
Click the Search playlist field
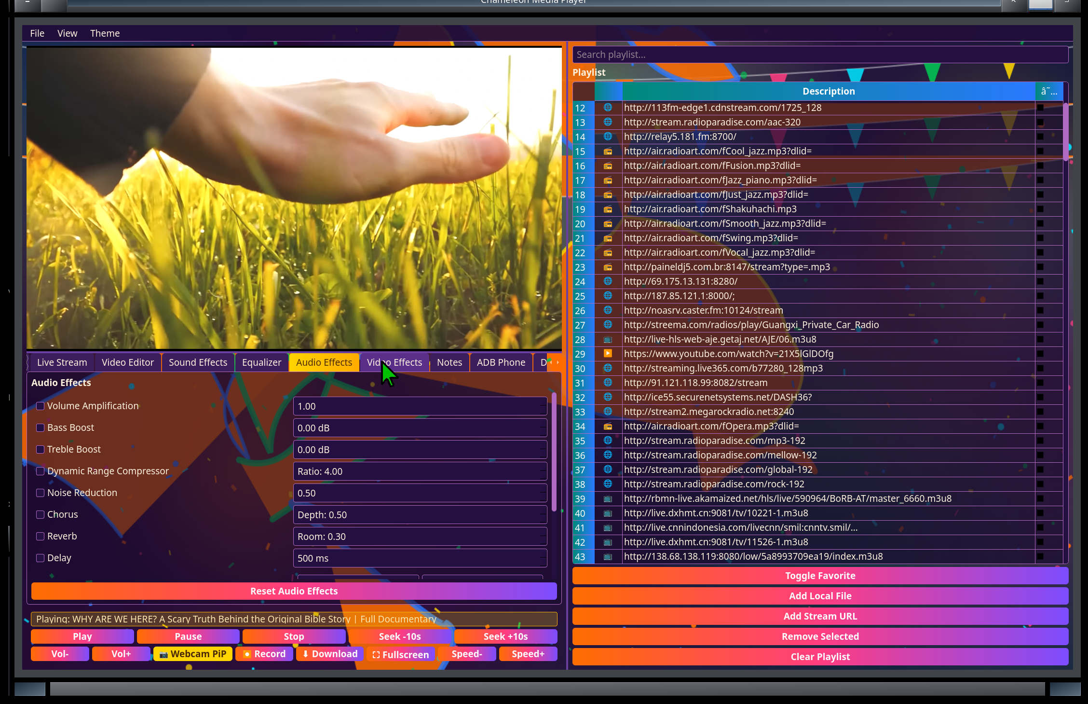(x=820, y=55)
